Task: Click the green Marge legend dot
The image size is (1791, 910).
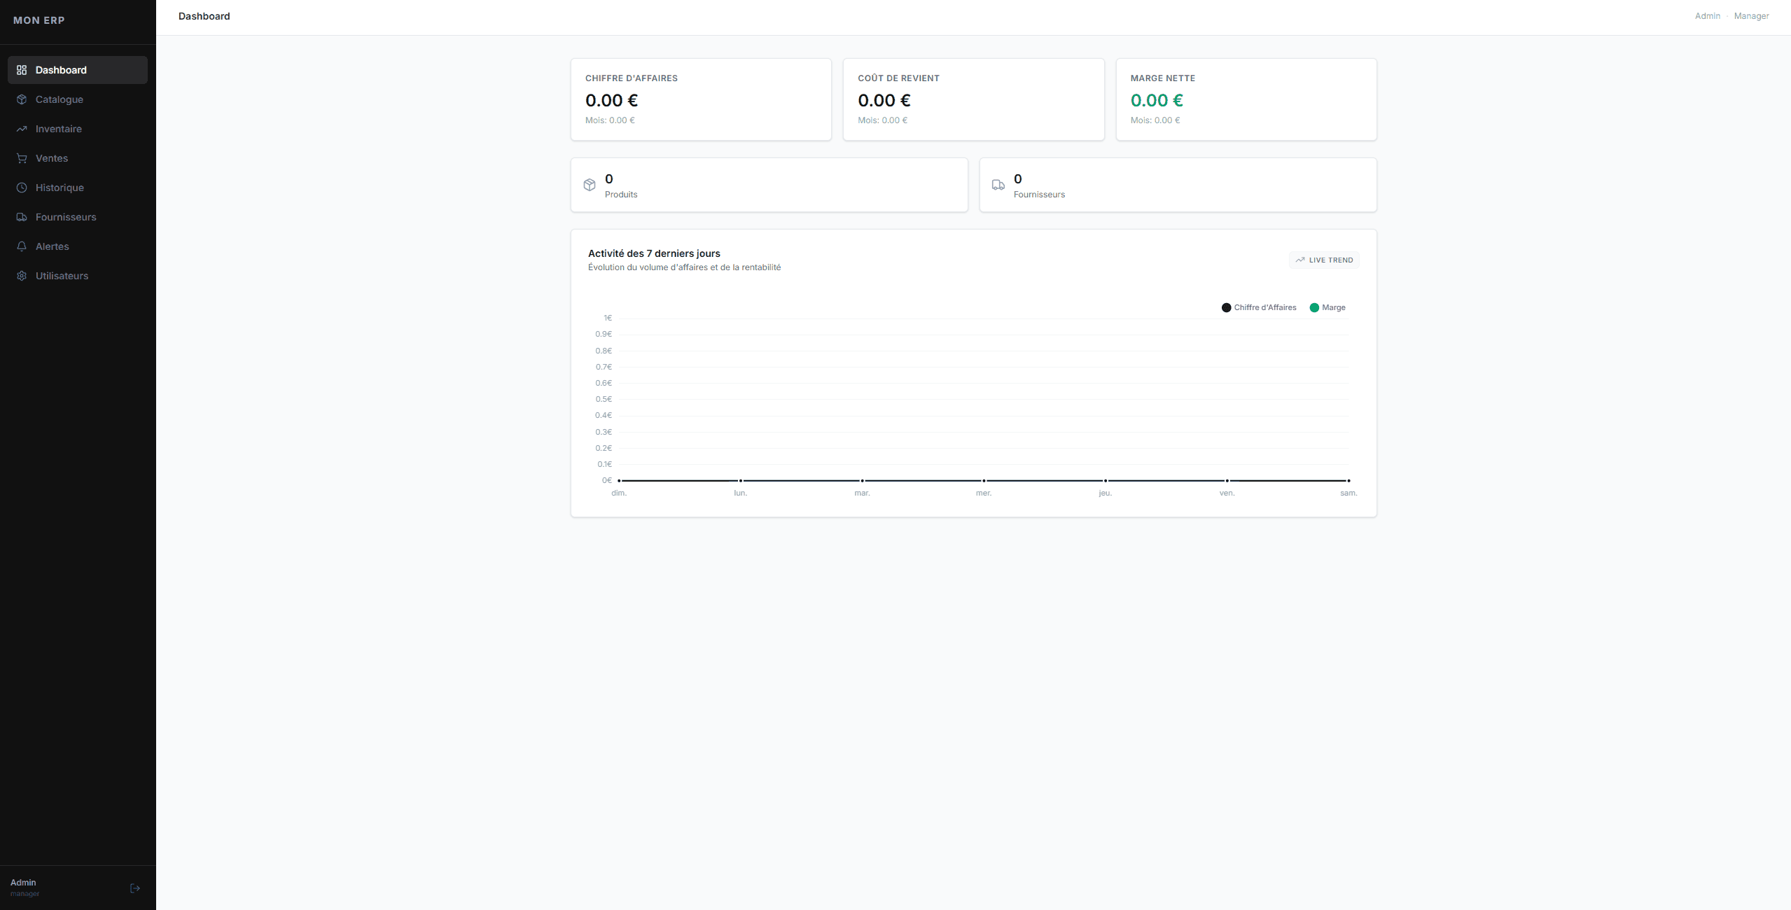Action: 1313,307
